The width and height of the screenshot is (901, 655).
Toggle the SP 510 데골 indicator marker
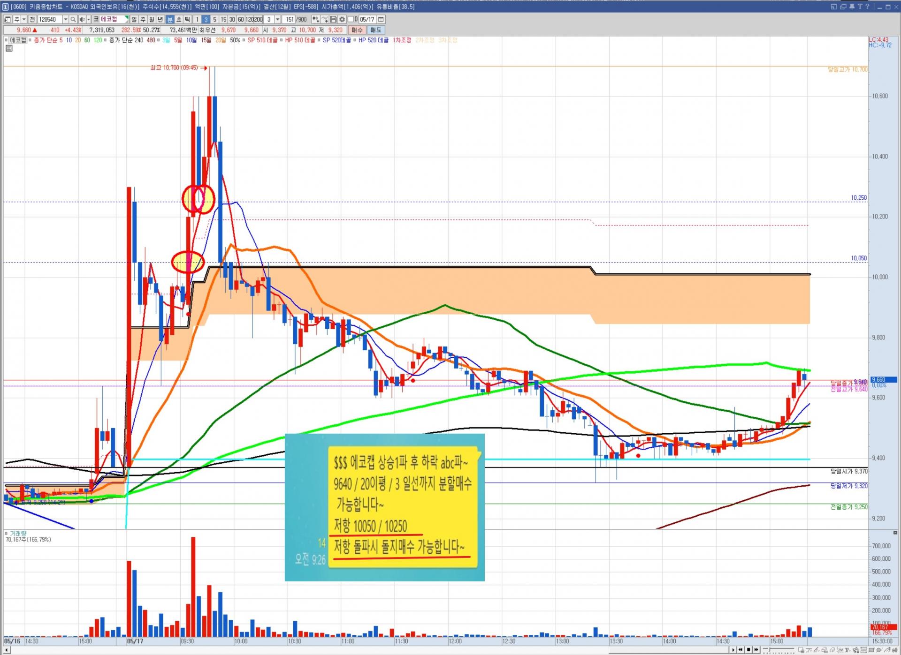244,40
